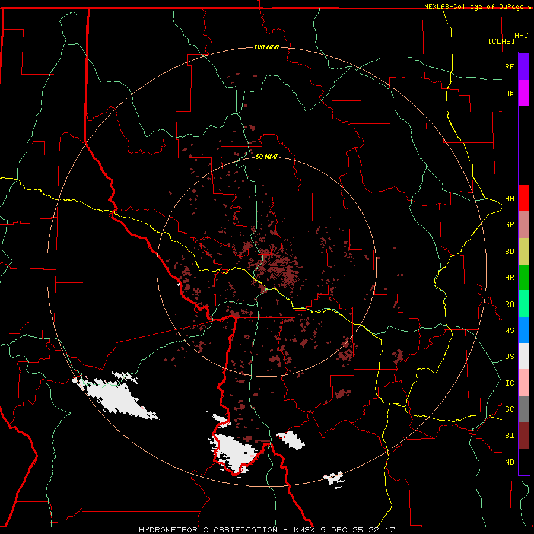Viewport: 534px width, 534px height.
Task: Click the GR legend label
Action: pos(510,225)
